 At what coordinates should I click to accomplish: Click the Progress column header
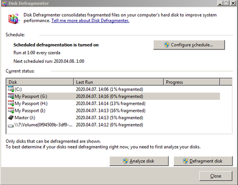click(x=191, y=82)
